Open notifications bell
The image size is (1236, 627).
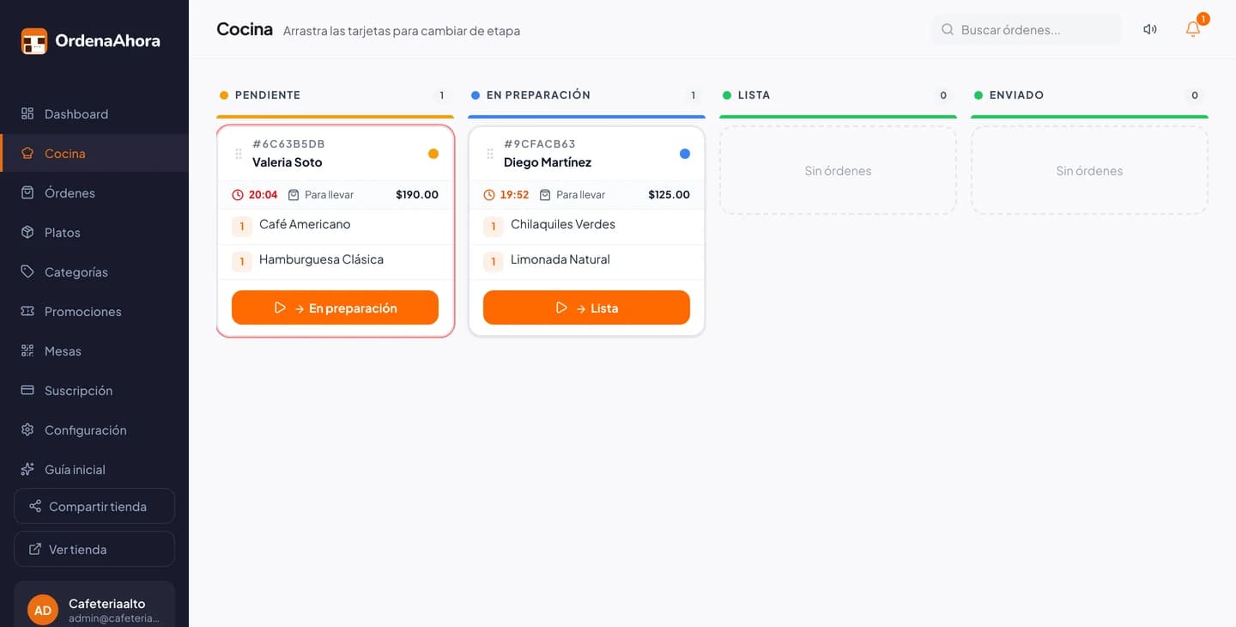[x=1193, y=29]
